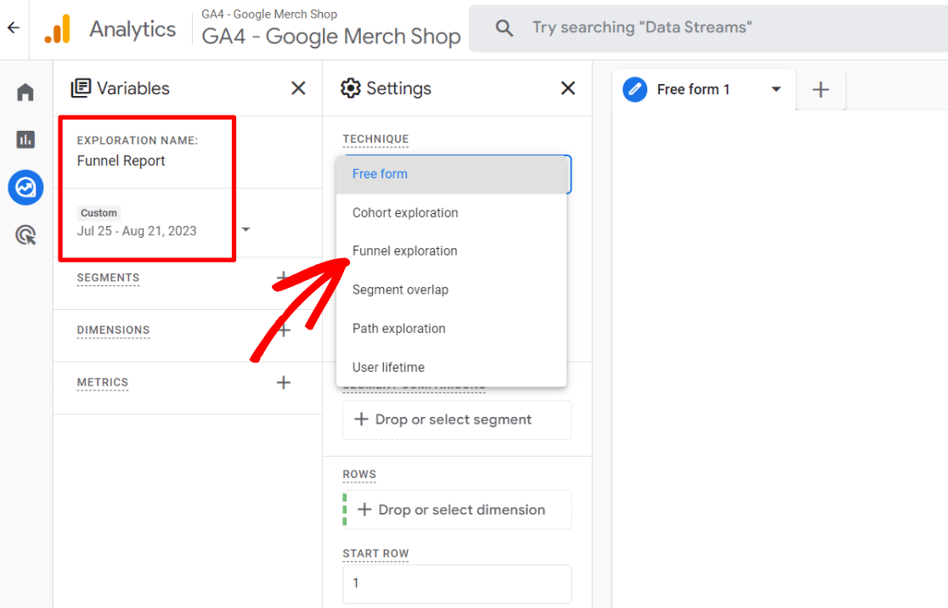Viewport: 948px width, 608px height.
Task: Pick Segment overlap technique
Action: pos(400,290)
